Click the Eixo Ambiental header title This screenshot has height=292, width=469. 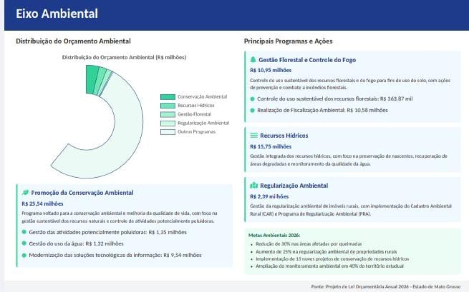[57, 14]
